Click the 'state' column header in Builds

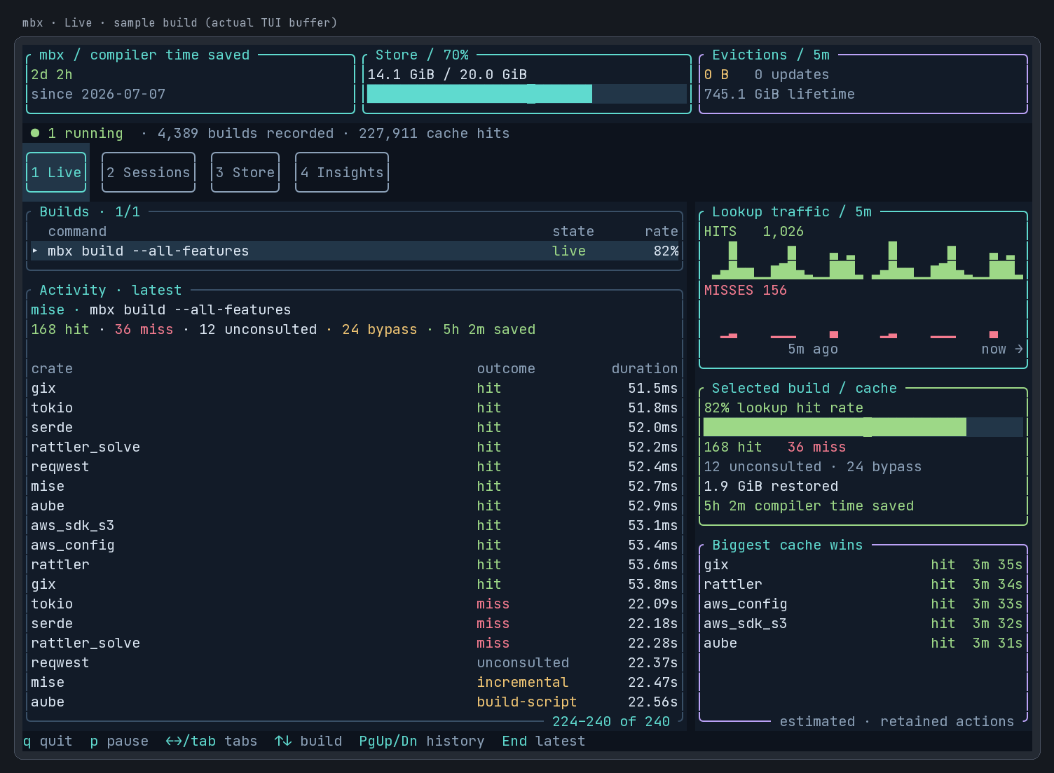click(573, 231)
